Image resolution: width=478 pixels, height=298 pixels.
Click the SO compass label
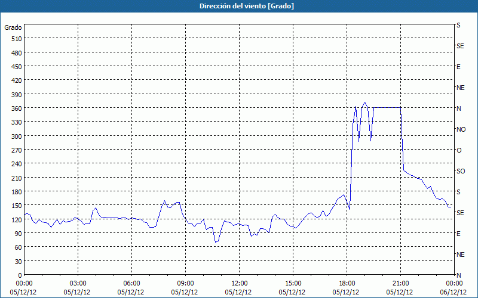pos(461,171)
